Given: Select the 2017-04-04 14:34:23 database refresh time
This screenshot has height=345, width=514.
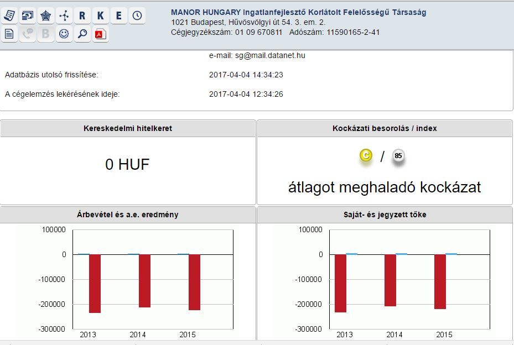Looking at the screenshot, I should pos(246,75).
